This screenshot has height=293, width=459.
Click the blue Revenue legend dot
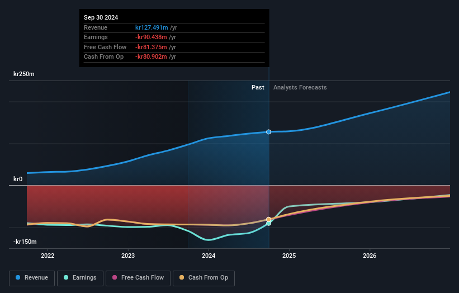tap(18, 277)
